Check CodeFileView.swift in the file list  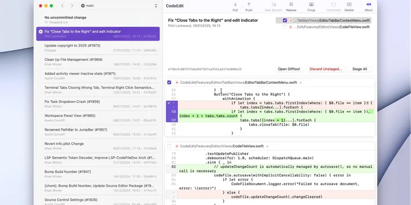click(x=284, y=27)
